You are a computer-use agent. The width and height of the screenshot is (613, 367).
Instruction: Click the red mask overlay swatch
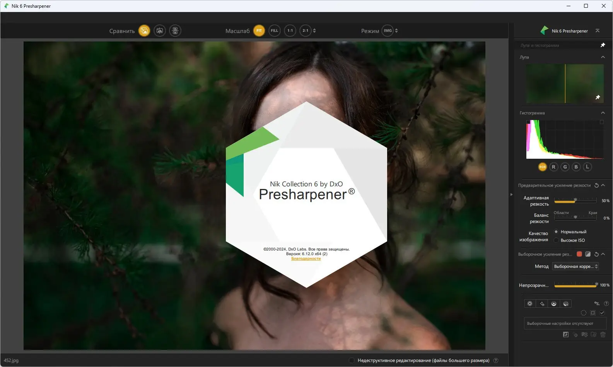(579, 254)
